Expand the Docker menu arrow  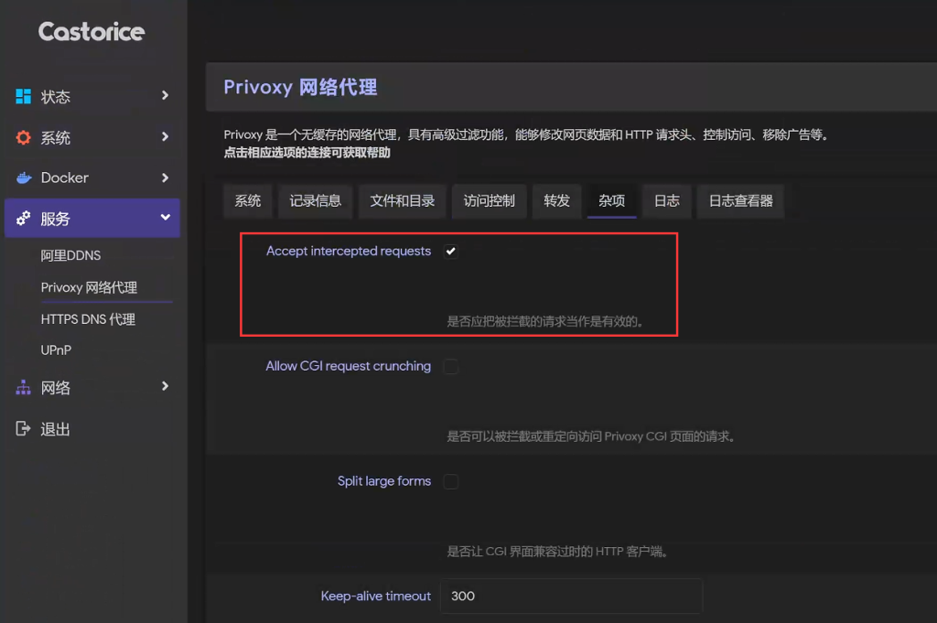(x=165, y=177)
